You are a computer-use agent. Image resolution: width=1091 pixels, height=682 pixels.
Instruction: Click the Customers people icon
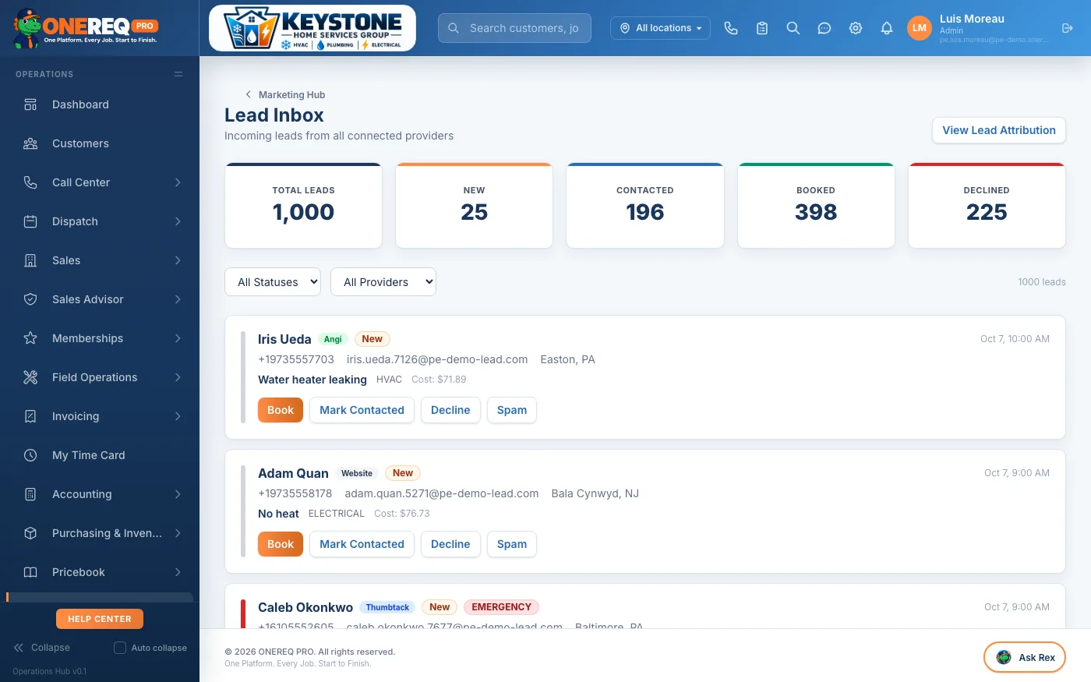point(30,143)
